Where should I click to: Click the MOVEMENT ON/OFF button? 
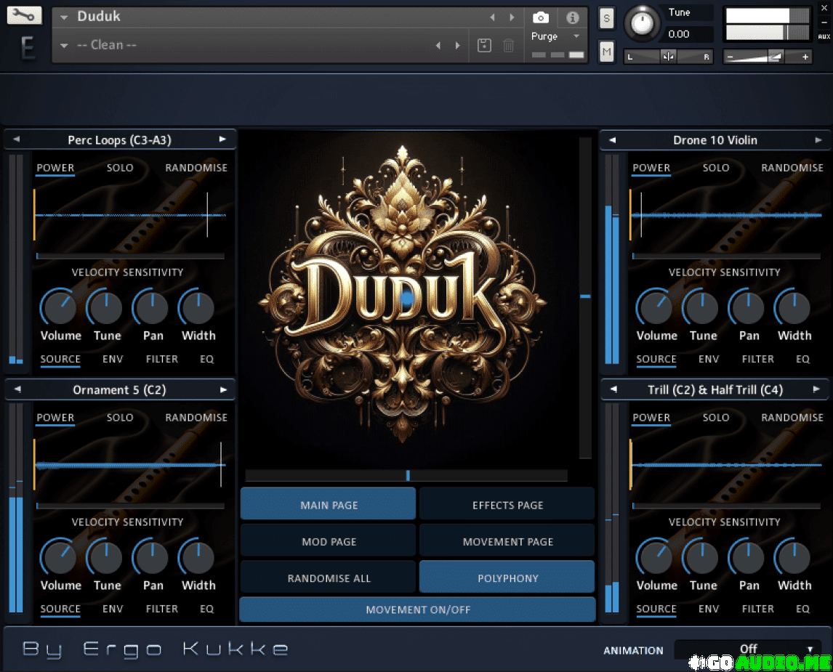click(x=418, y=610)
